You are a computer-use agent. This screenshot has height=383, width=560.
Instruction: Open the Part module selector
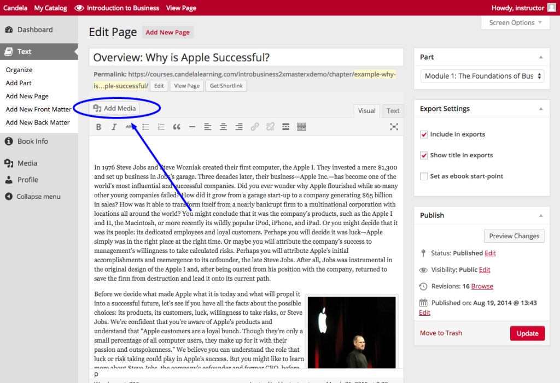pyautogui.click(x=482, y=76)
